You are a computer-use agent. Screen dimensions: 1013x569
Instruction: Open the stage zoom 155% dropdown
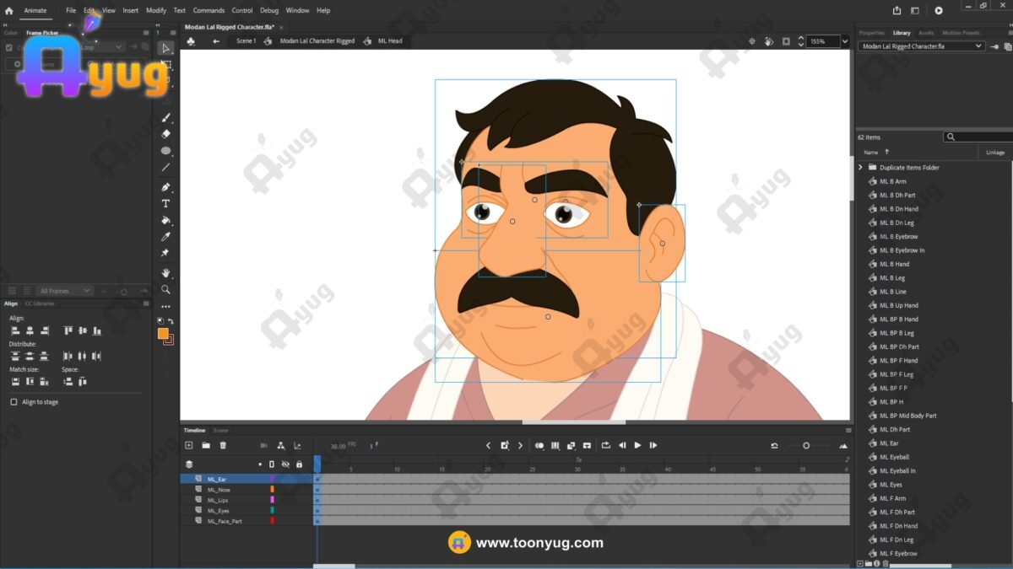pyautogui.click(x=843, y=40)
